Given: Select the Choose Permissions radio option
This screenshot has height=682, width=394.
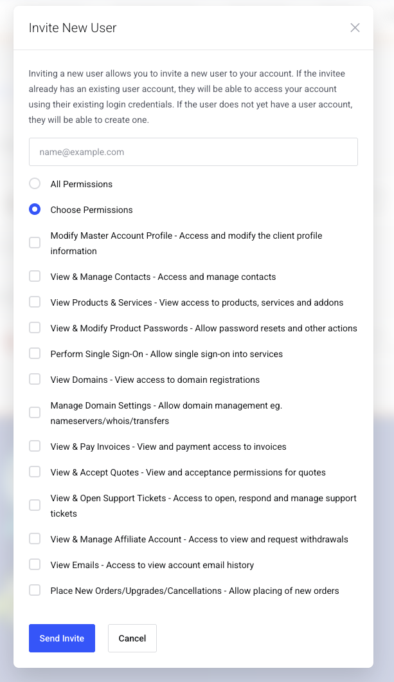Looking at the screenshot, I should point(35,210).
